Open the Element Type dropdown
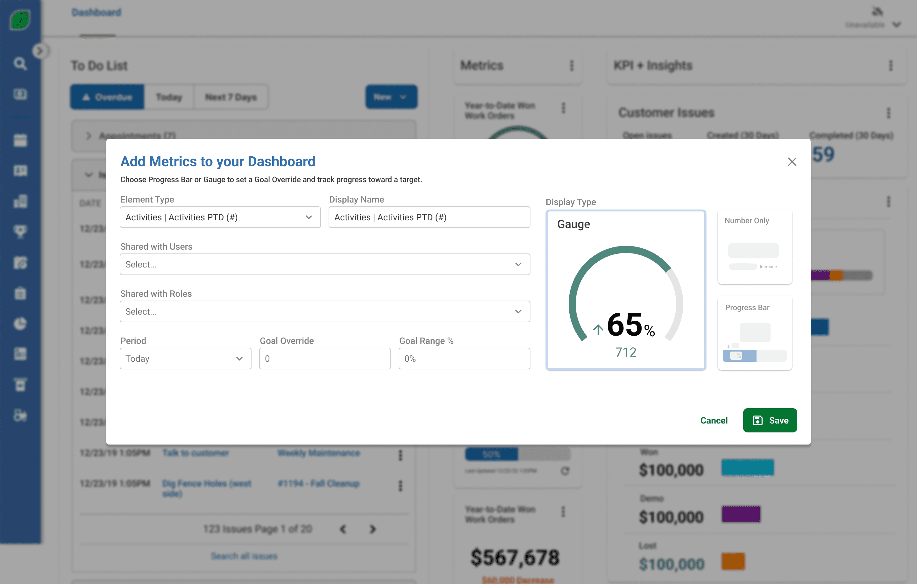 [x=220, y=217]
